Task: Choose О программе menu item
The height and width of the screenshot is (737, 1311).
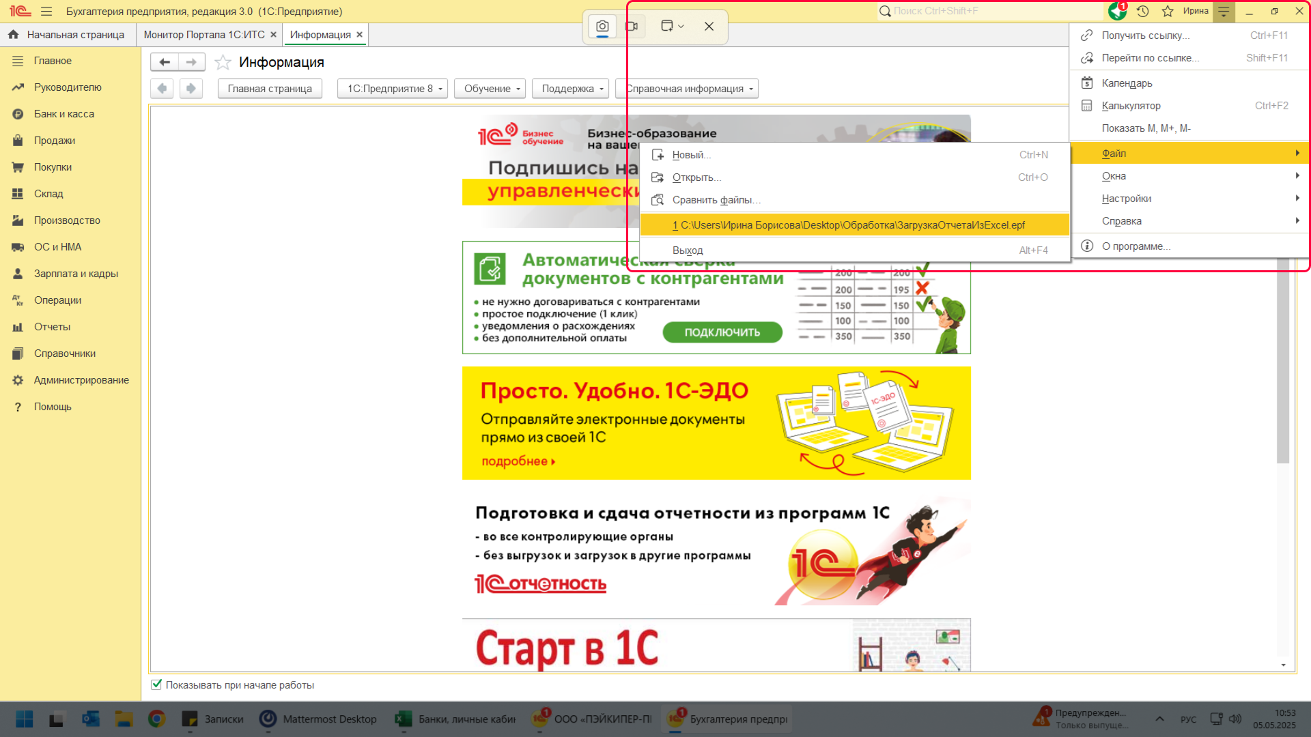Action: 1190,246
